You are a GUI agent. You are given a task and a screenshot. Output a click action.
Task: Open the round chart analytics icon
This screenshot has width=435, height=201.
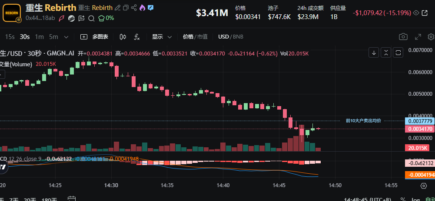click(x=72, y=18)
